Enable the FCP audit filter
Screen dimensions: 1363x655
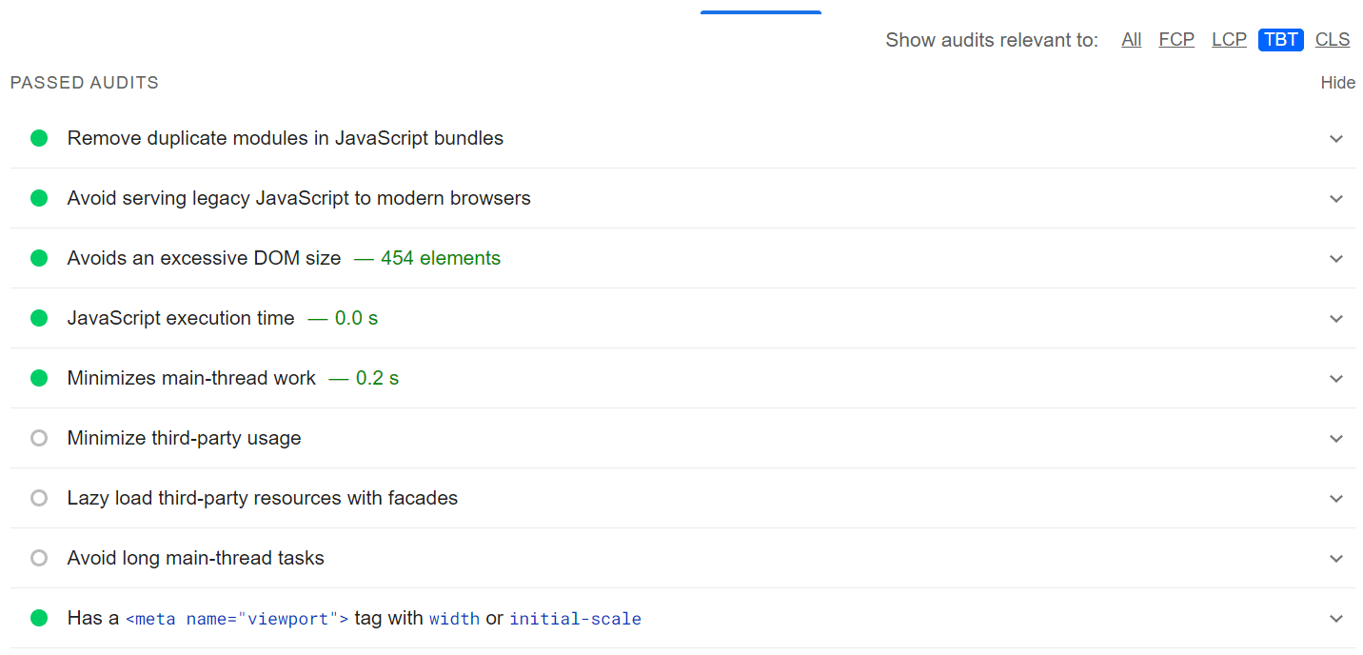(x=1176, y=39)
